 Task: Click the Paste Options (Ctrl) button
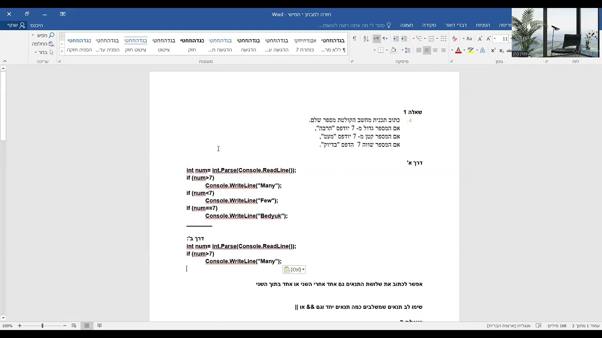294,269
